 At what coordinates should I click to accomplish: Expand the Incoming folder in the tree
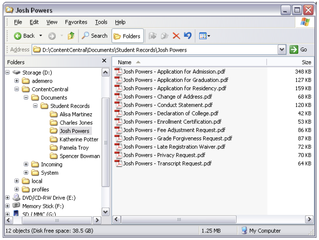point(26,164)
